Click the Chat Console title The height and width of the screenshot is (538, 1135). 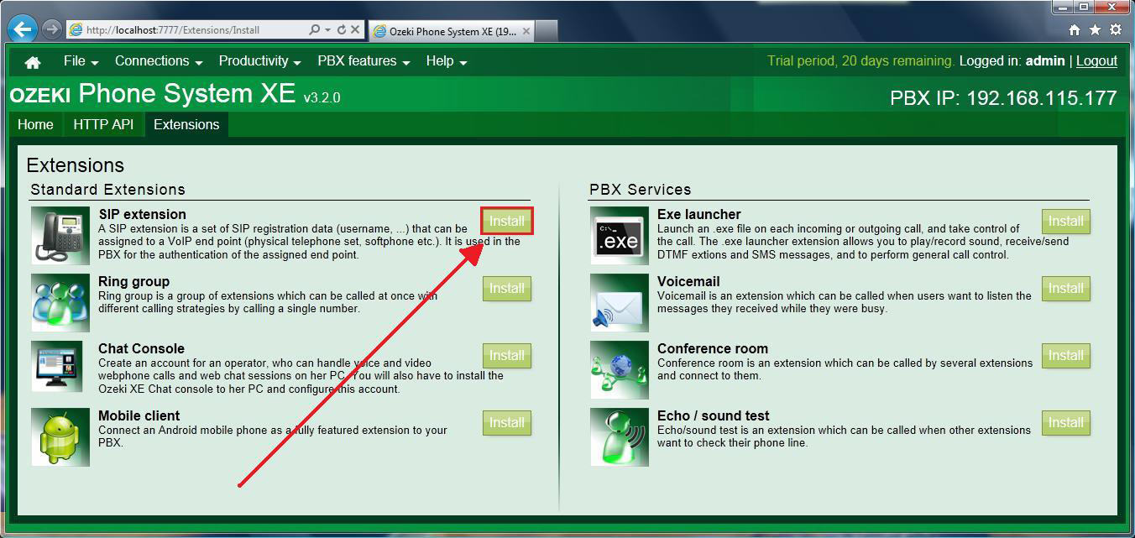point(141,348)
